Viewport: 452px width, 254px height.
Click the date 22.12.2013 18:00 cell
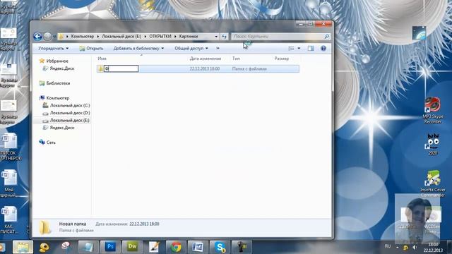click(205, 69)
